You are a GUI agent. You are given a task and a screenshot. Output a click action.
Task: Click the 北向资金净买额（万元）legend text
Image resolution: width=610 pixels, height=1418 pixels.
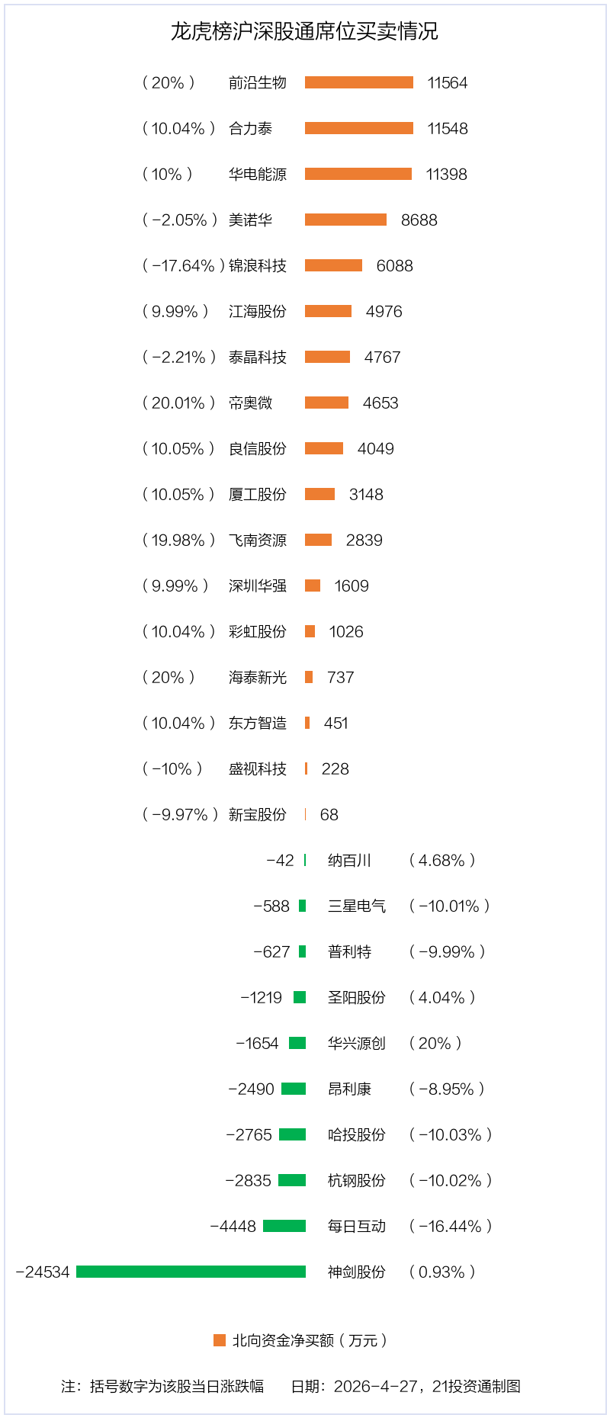310,1340
